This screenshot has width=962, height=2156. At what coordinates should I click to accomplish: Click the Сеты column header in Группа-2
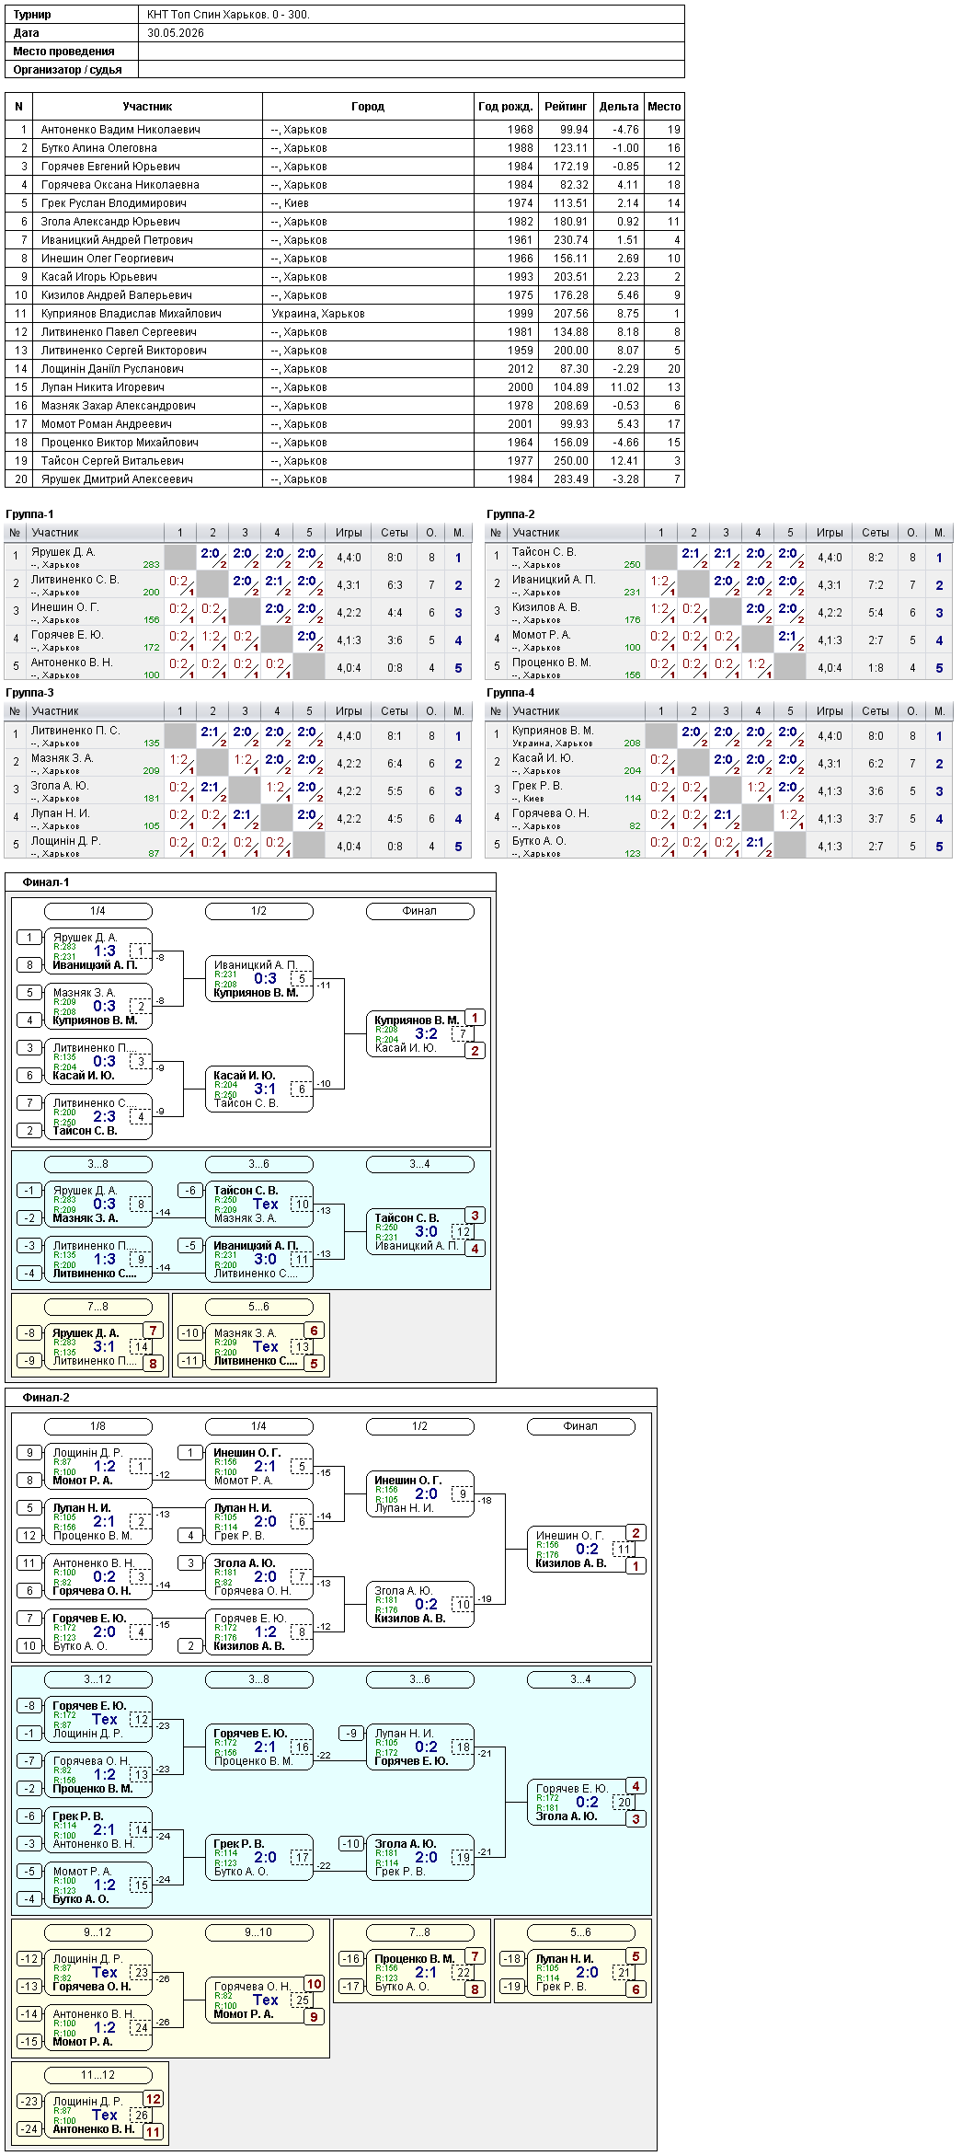click(876, 533)
